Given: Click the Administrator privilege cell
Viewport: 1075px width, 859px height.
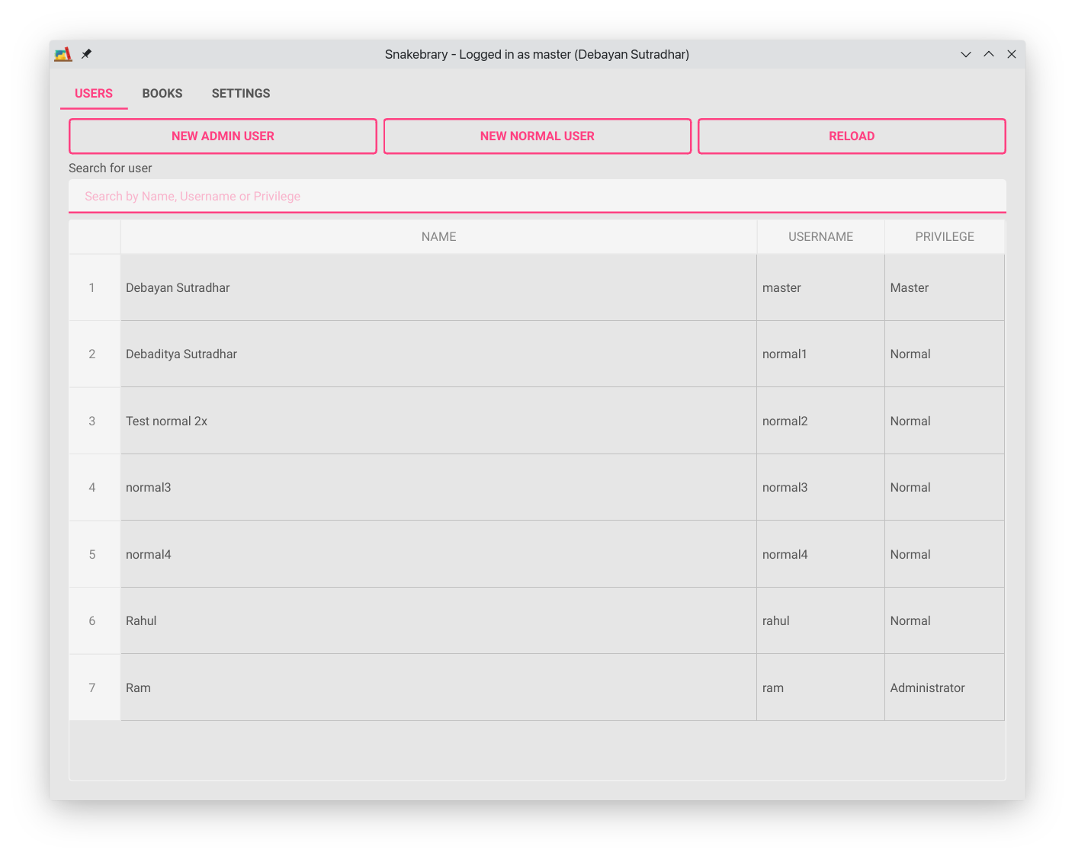Looking at the screenshot, I should (x=945, y=688).
